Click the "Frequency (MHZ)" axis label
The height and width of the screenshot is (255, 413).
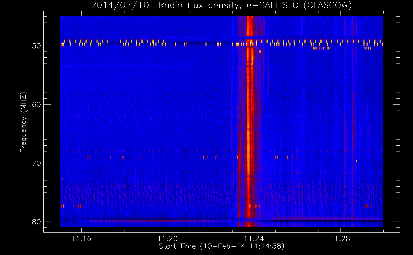pos(23,122)
